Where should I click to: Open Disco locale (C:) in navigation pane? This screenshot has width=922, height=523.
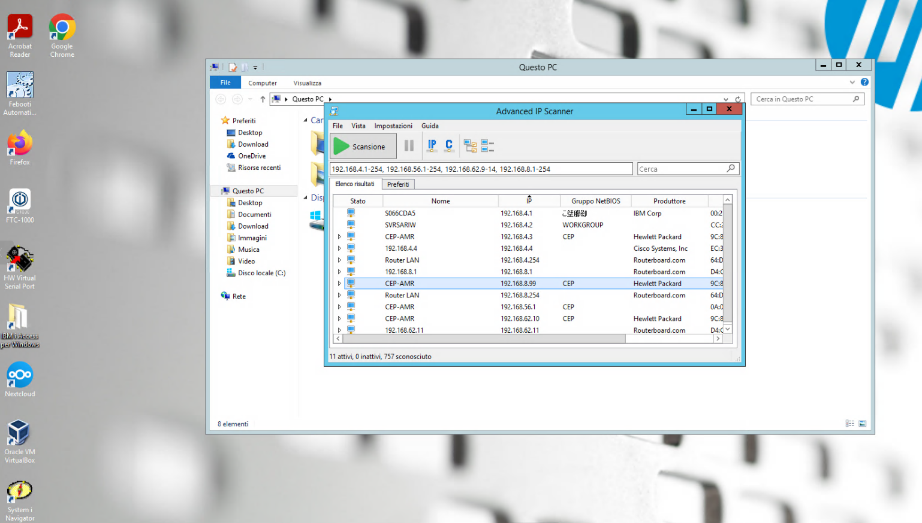pos(261,273)
